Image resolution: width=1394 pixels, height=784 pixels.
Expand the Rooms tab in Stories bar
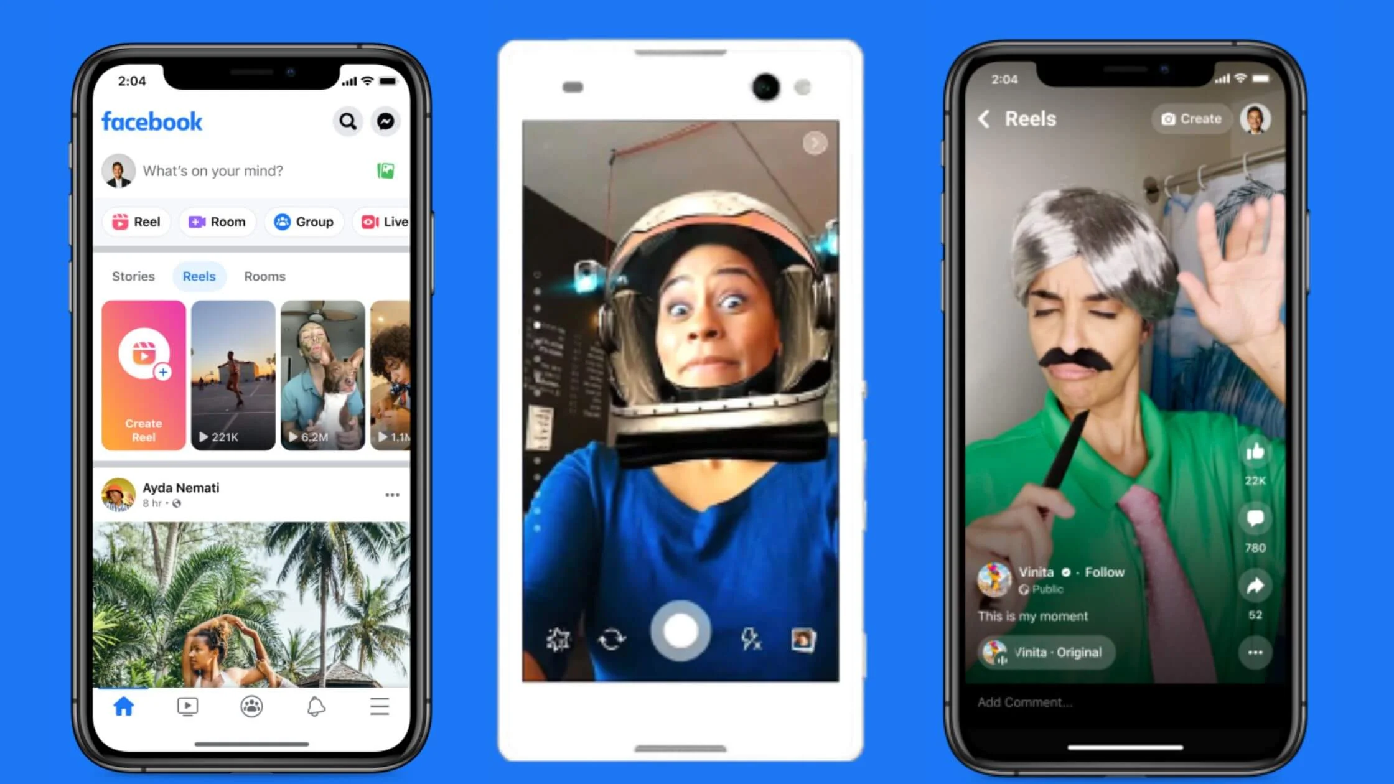coord(265,276)
